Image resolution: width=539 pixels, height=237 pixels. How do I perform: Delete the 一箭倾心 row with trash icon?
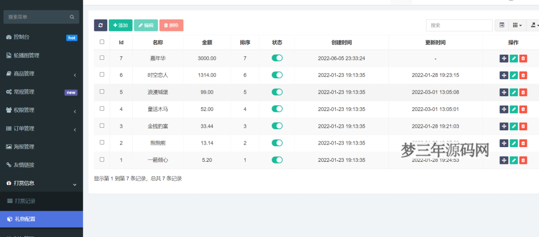(x=523, y=160)
